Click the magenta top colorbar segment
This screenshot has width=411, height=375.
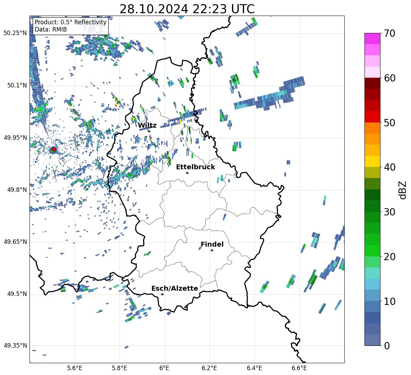click(372, 39)
